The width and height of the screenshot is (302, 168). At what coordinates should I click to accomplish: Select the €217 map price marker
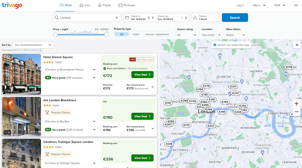[233, 87]
